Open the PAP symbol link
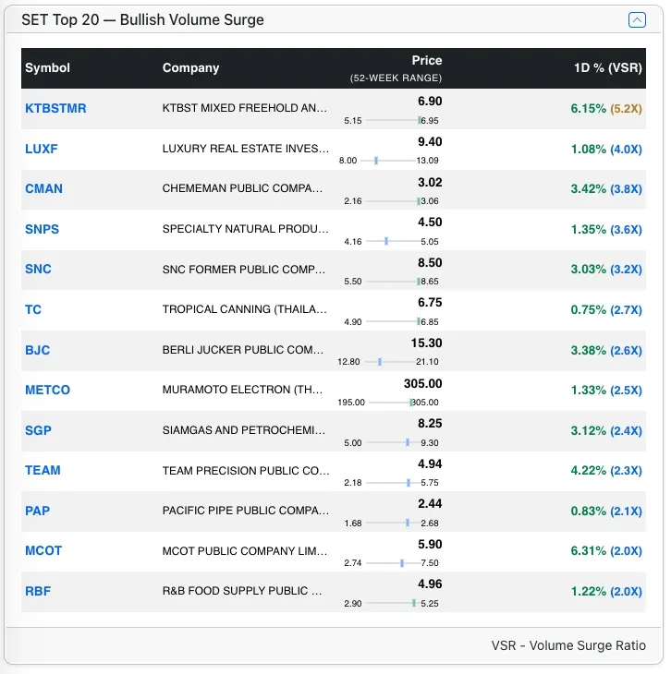 [x=38, y=511]
